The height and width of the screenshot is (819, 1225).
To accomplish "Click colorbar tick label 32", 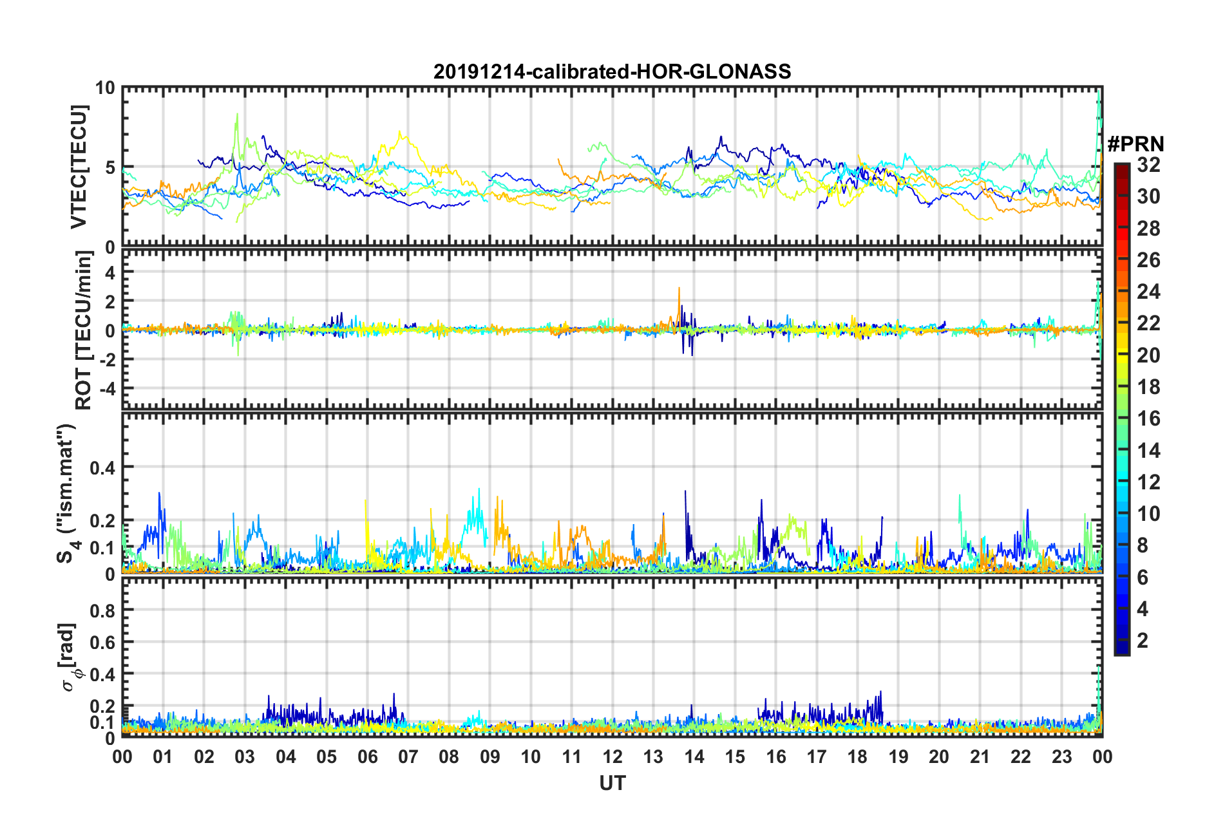I will [1148, 165].
